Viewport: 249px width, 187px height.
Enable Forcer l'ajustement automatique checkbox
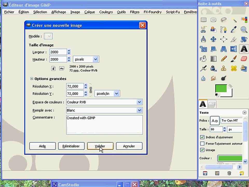[202, 144]
